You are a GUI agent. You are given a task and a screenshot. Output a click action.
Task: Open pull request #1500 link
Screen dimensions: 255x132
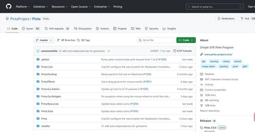[147, 74]
